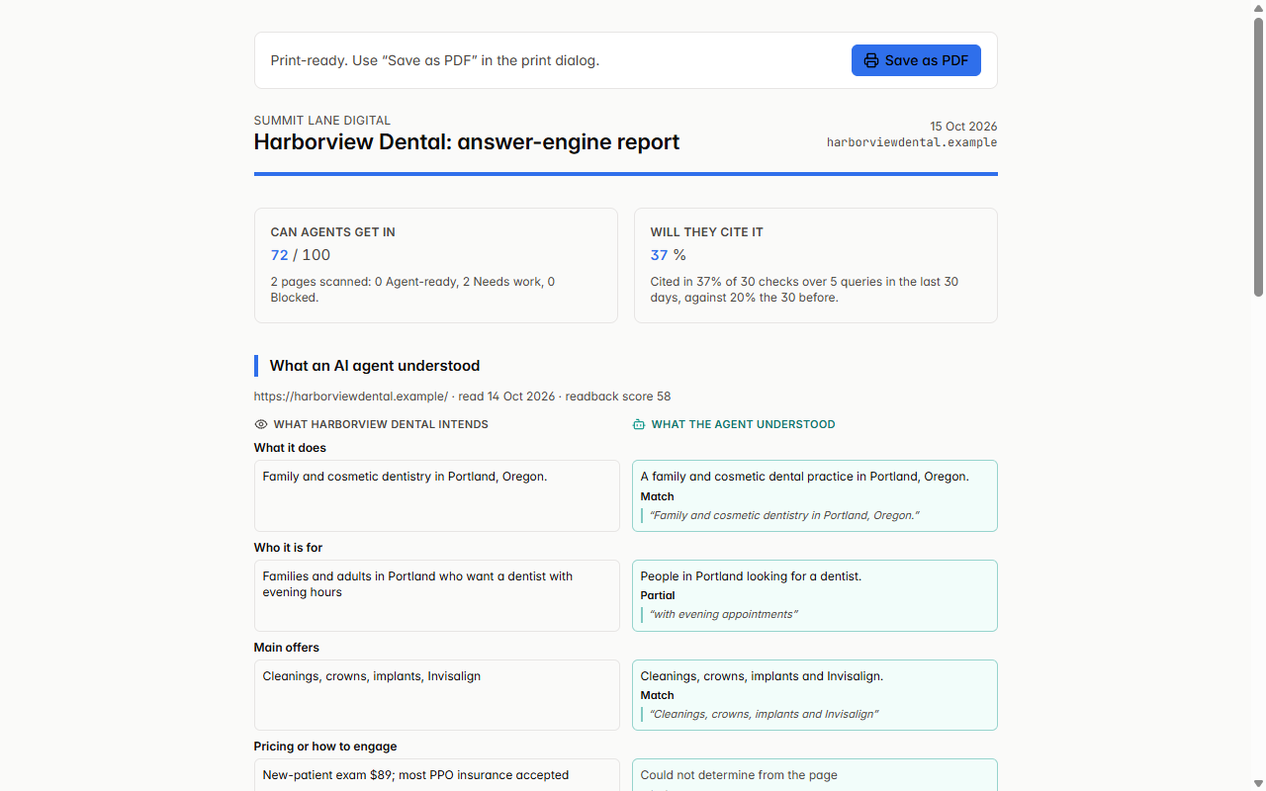
Task: Click the 'CAN AGENTS GET IN' card title
Action: tap(333, 232)
